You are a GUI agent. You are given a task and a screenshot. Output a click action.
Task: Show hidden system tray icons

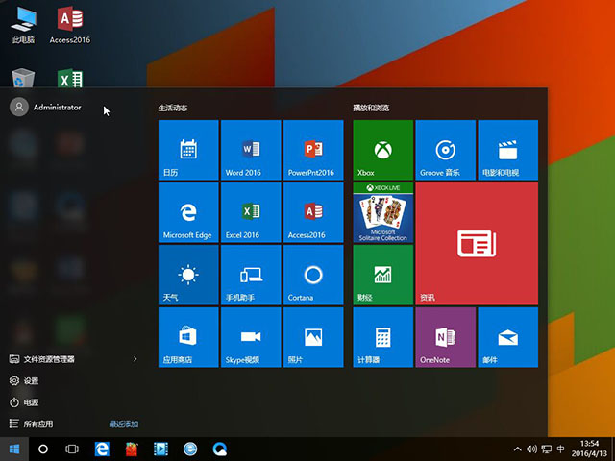[519, 449]
